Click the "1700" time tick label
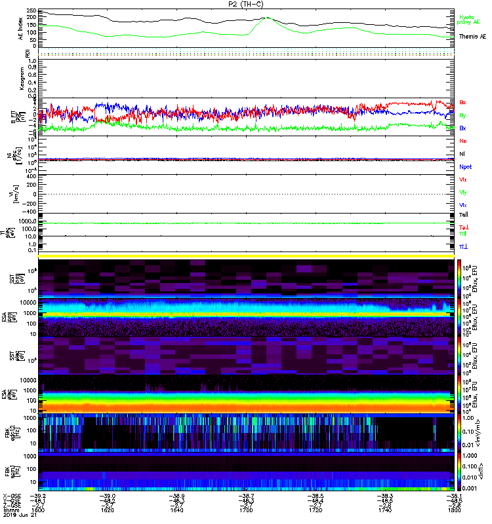Viewport: 492px width, 524px height. 246,510
